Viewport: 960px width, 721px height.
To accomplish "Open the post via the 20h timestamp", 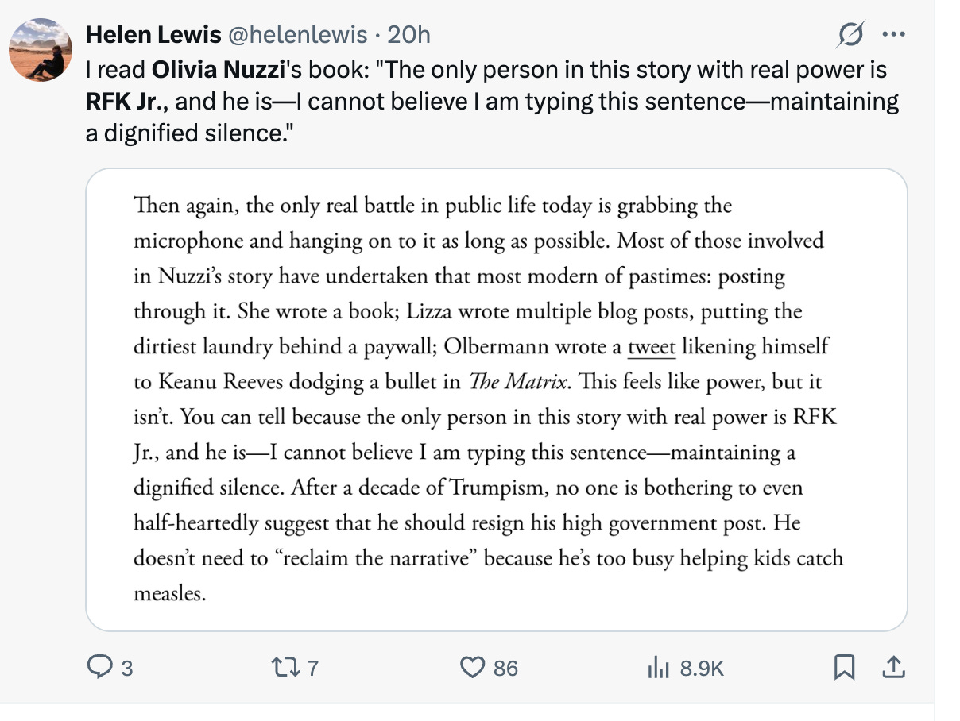I will tap(408, 34).
